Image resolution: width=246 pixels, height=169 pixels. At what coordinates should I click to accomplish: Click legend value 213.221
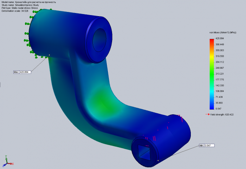(x=220, y=74)
